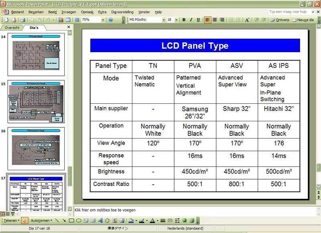Viewport: 321px width, 233px height.
Task: Open the font name dropdown
Action: tap(164, 20)
